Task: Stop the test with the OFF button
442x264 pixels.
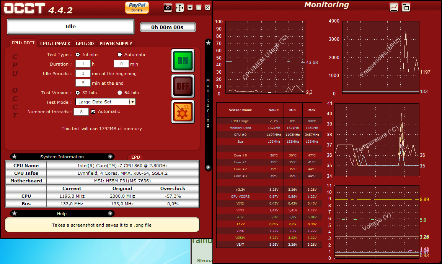Action: coord(183,86)
